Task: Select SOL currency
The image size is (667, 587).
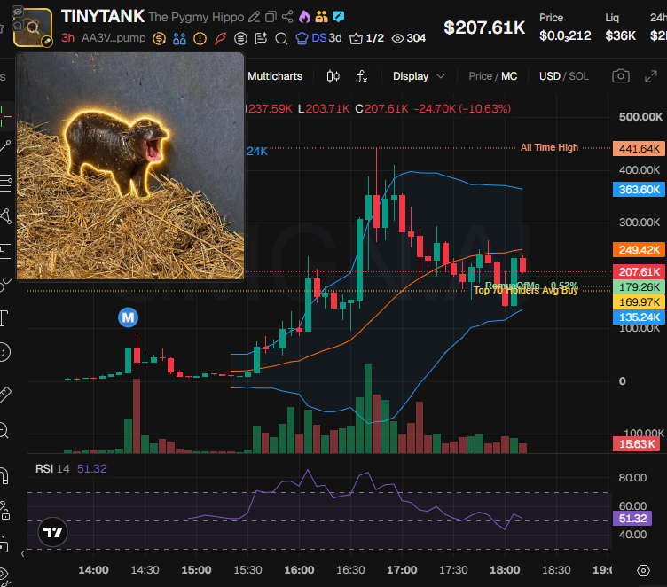Action: [x=578, y=76]
